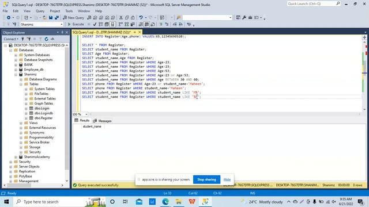Click connect plug icon in Object Explorer
This screenshot has height=207, width=369.
tap(22, 39)
